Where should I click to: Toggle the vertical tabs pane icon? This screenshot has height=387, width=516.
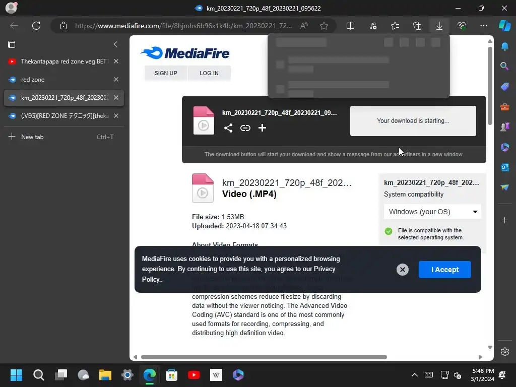pyautogui.click(x=12, y=44)
